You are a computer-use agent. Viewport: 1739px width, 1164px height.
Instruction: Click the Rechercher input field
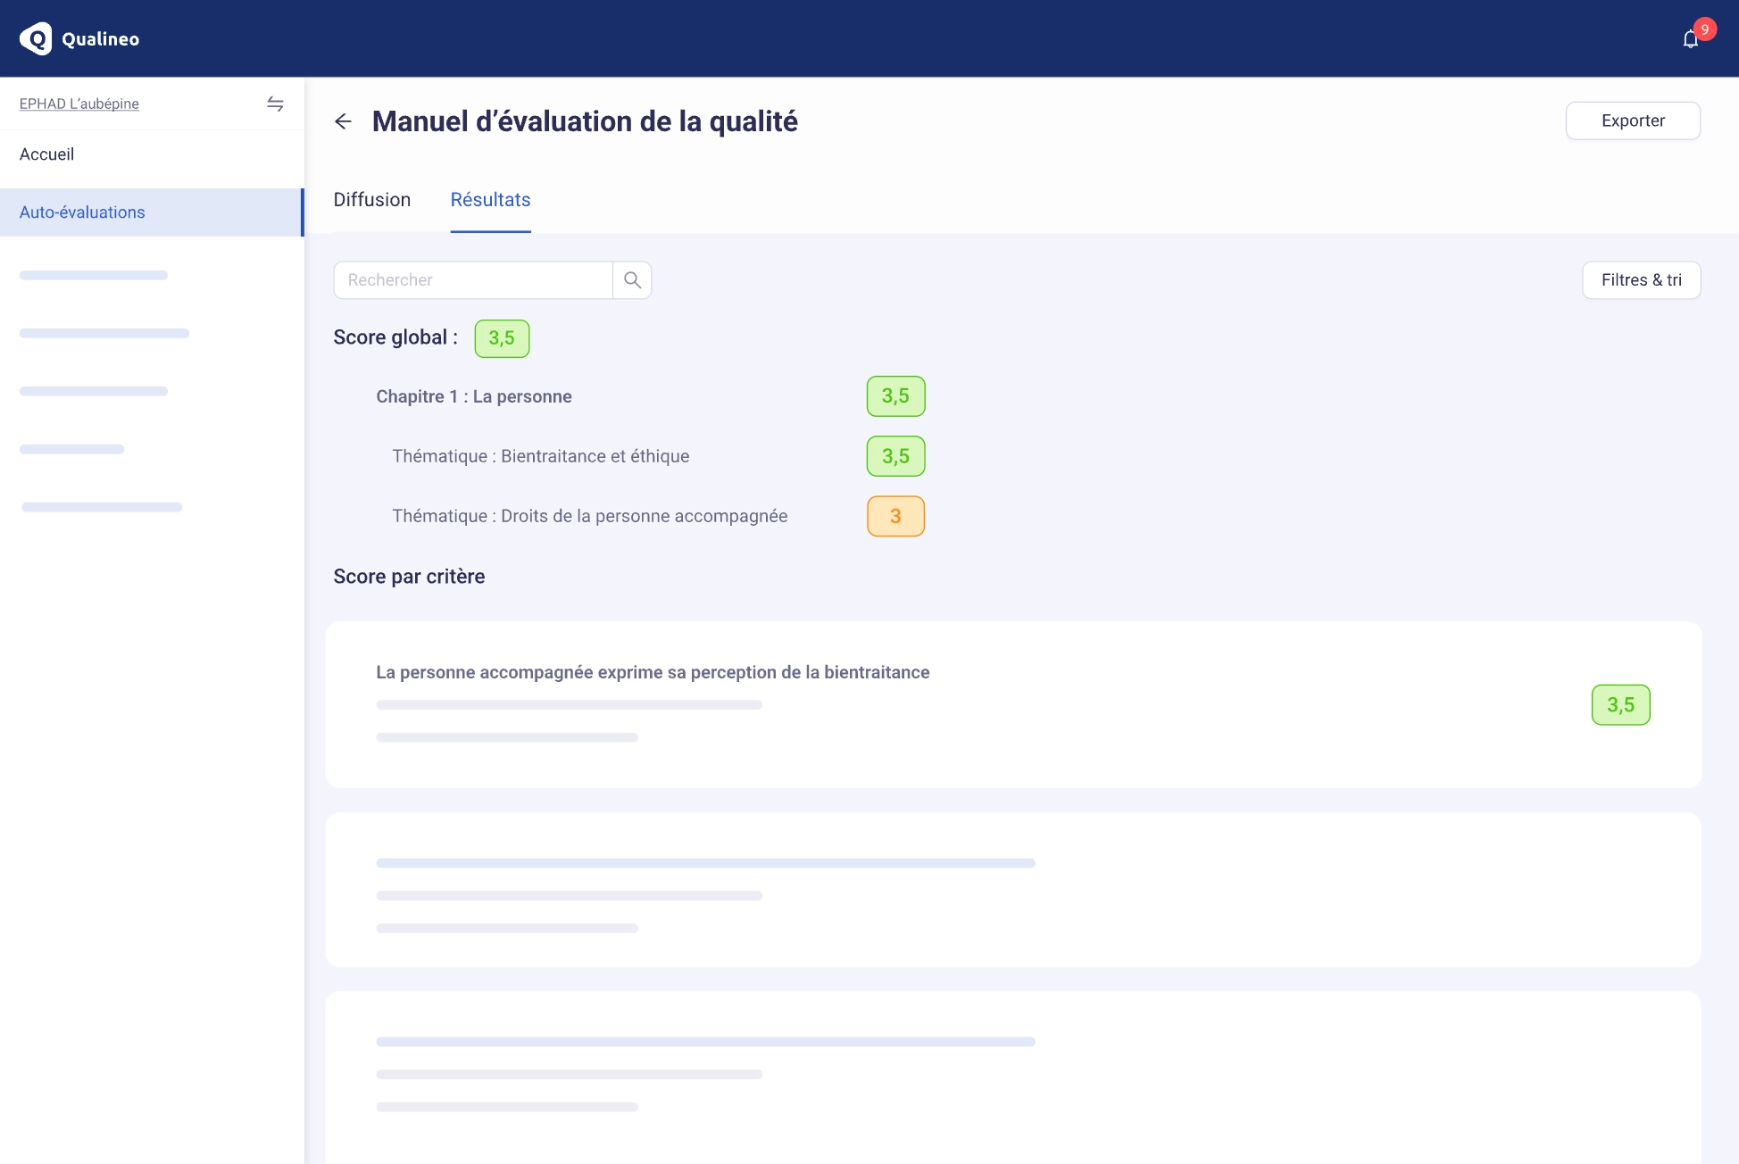[x=473, y=280]
